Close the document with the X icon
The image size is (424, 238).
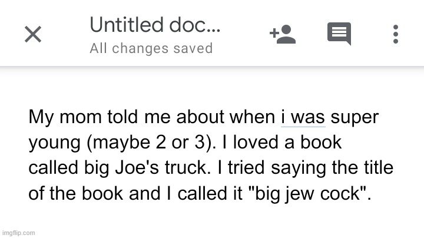tap(33, 34)
